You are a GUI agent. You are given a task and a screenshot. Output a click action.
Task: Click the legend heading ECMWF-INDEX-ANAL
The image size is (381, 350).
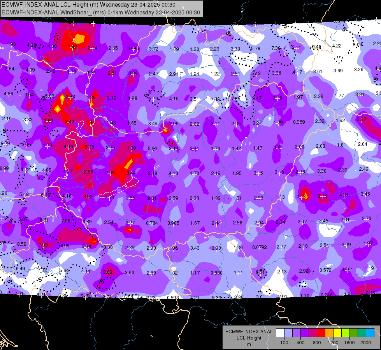[x=249, y=332]
